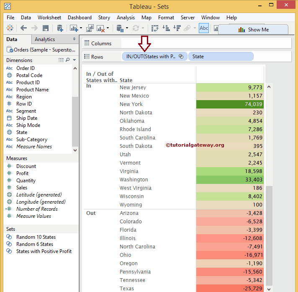Click the Save floppy disk icon
Image resolution: width=298 pixels, height=292 pixels.
pyautogui.click(x=46, y=28)
